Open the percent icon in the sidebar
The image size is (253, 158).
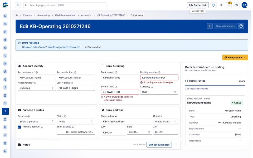[5, 103]
